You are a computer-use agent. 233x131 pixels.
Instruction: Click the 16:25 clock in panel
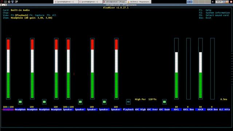pos(219,2)
